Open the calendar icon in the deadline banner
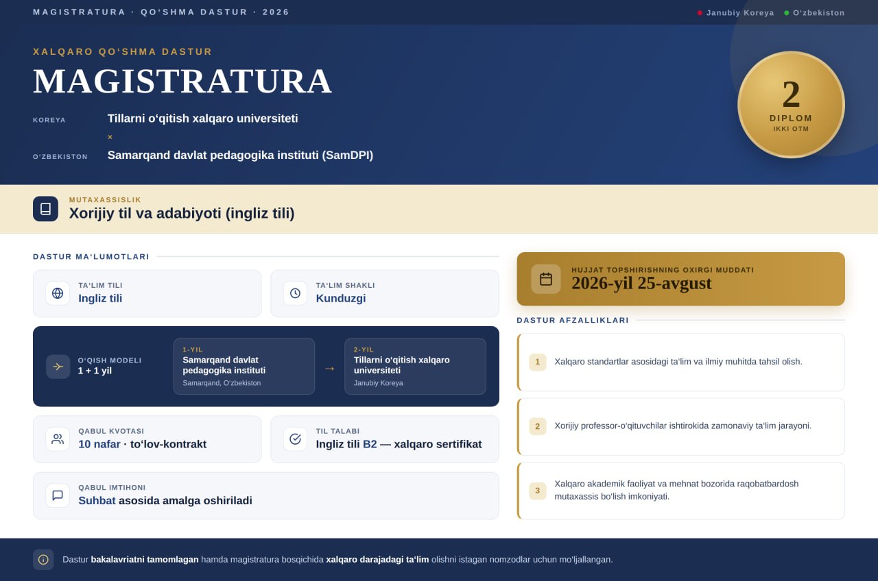Image resolution: width=878 pixels, height=581 pixels. 546,279
